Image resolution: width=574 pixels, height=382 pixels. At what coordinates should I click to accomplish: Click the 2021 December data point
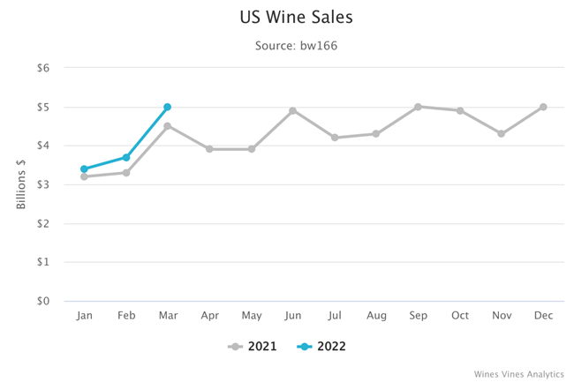tap(543, 107)
